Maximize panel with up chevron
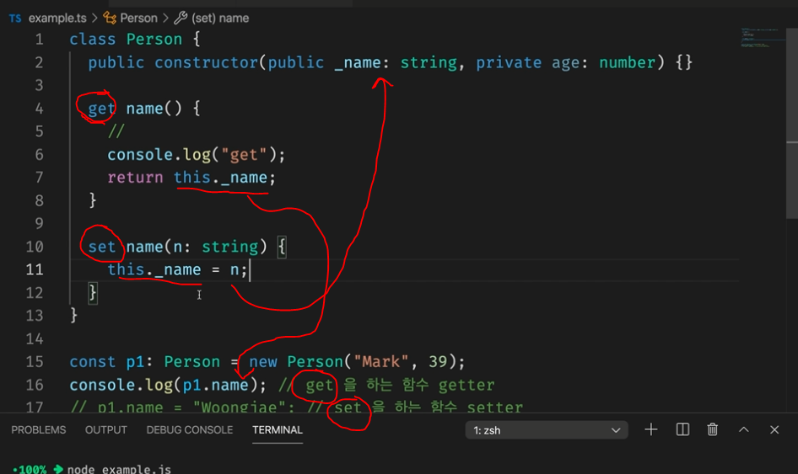 pos(743,430)
